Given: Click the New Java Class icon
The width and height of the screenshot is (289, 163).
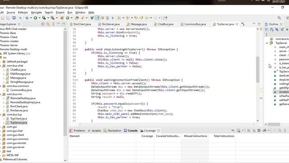Looking at the screenshot, I should 68,18.
